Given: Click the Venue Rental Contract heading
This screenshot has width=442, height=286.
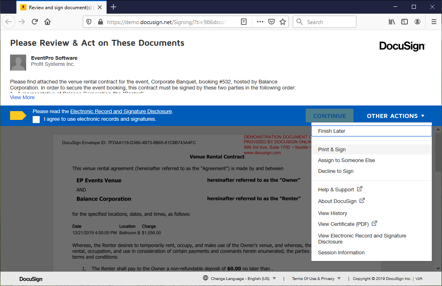Looking at the screenshot, I should tap(217, 157).
